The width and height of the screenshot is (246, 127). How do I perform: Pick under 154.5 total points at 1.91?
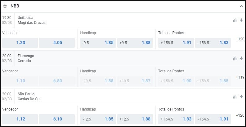[213, 119]
